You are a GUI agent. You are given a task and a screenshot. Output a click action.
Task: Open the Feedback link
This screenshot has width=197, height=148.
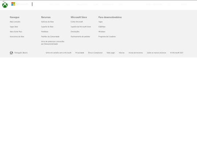(x=45, y=31)
